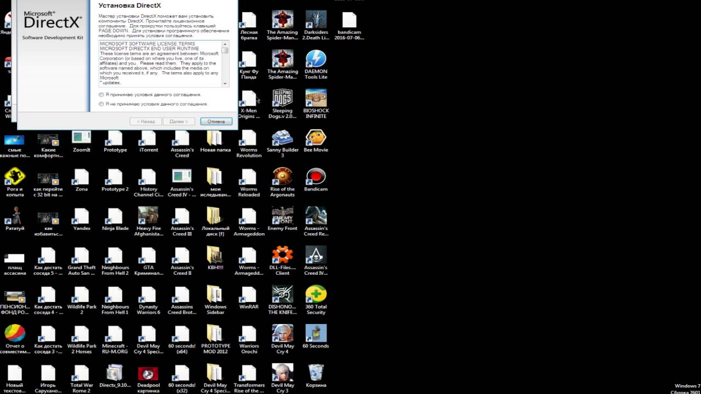Select the Отчет о совместимости icon
This screenshot has height=394, width=701.
click(x=15, y=339)
